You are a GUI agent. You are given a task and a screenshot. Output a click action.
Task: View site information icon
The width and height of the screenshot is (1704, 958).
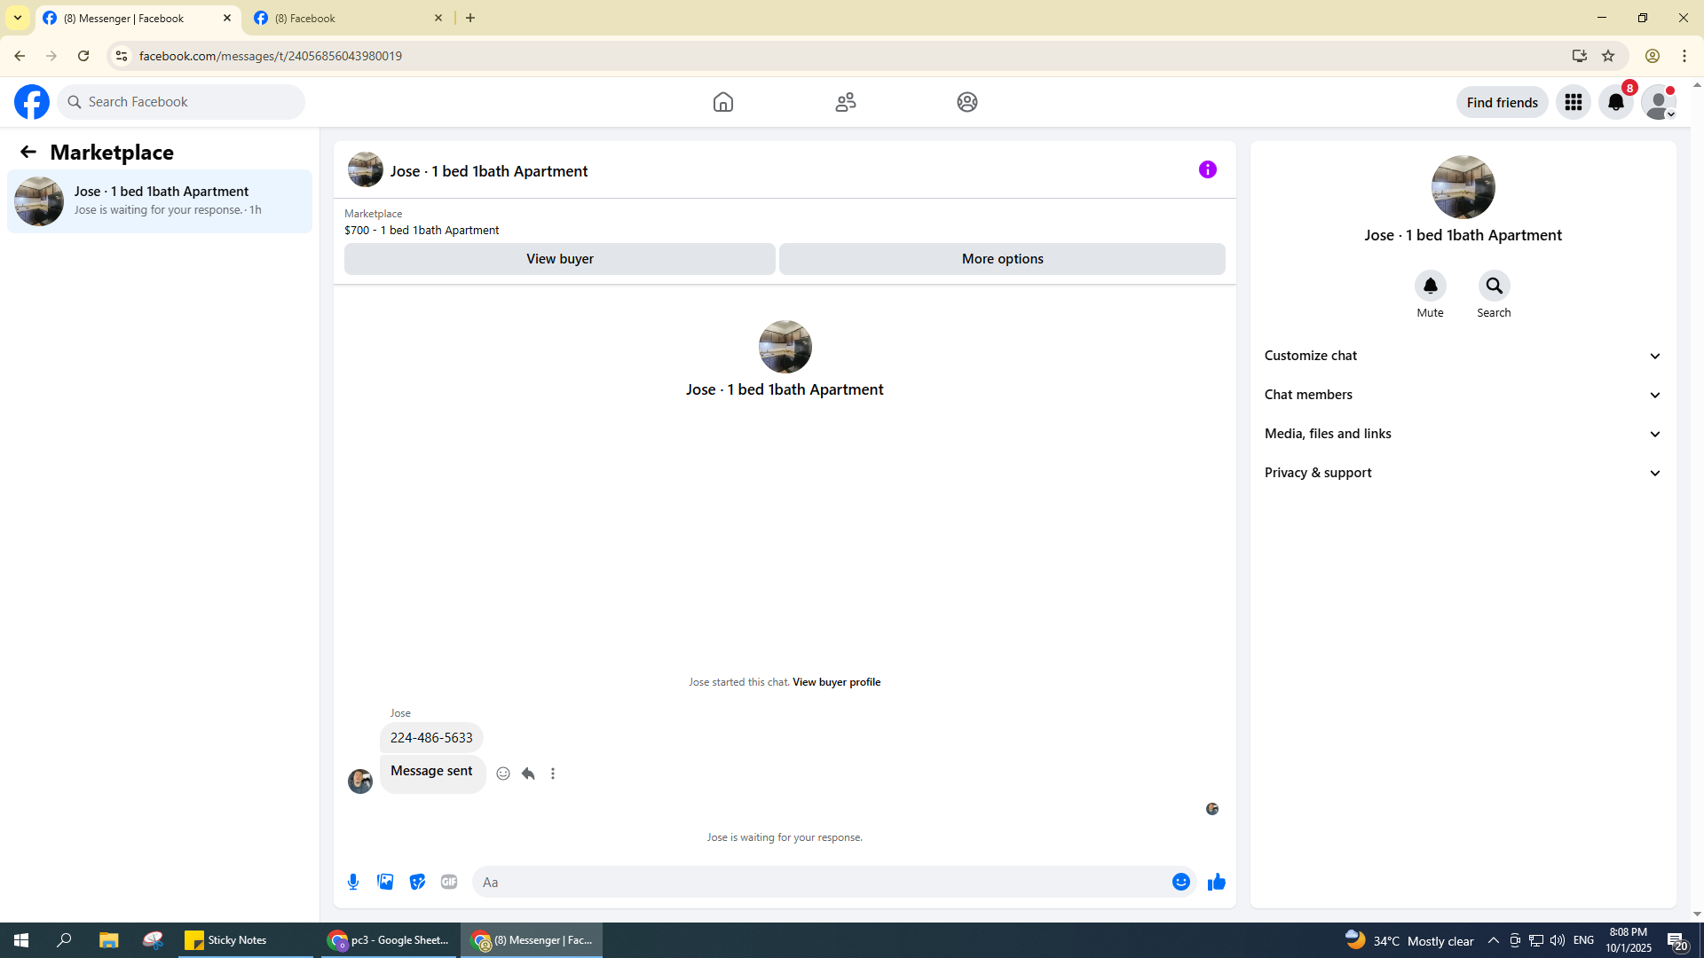point(122,56)
